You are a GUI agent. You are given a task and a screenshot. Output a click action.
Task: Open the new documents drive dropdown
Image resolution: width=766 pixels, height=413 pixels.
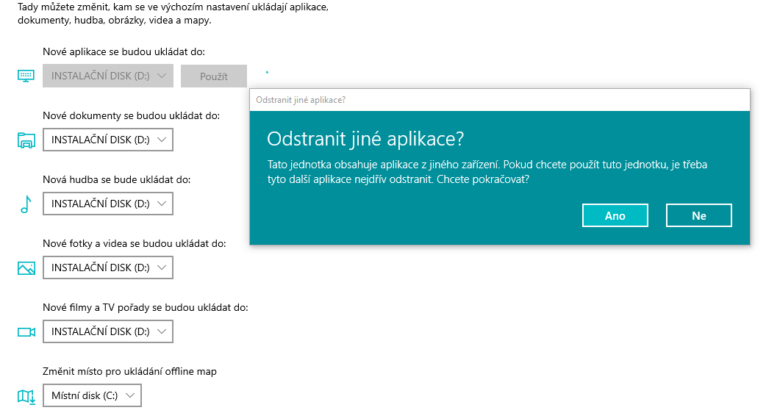(x=108, y=140)
